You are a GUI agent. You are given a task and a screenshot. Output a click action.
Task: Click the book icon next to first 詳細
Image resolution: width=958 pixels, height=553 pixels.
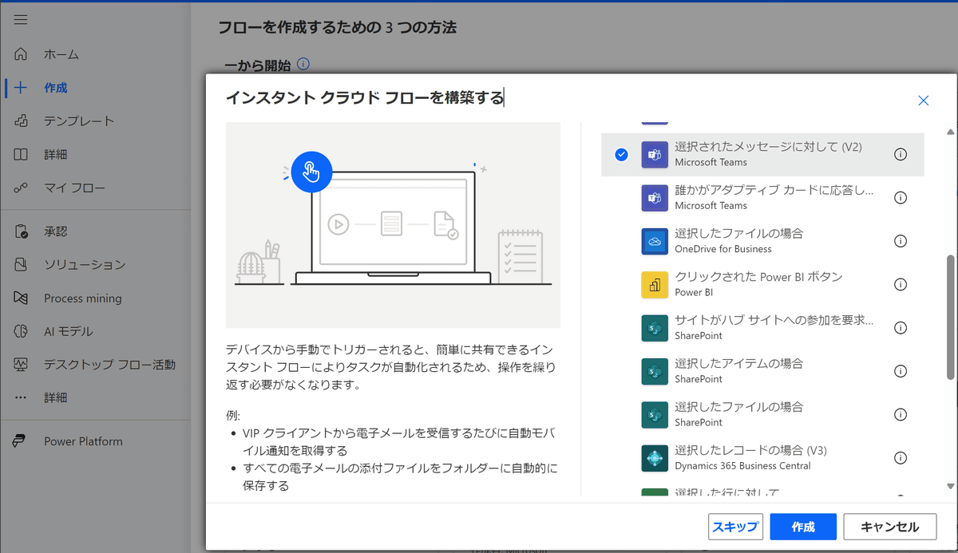[x=21, y=154]
